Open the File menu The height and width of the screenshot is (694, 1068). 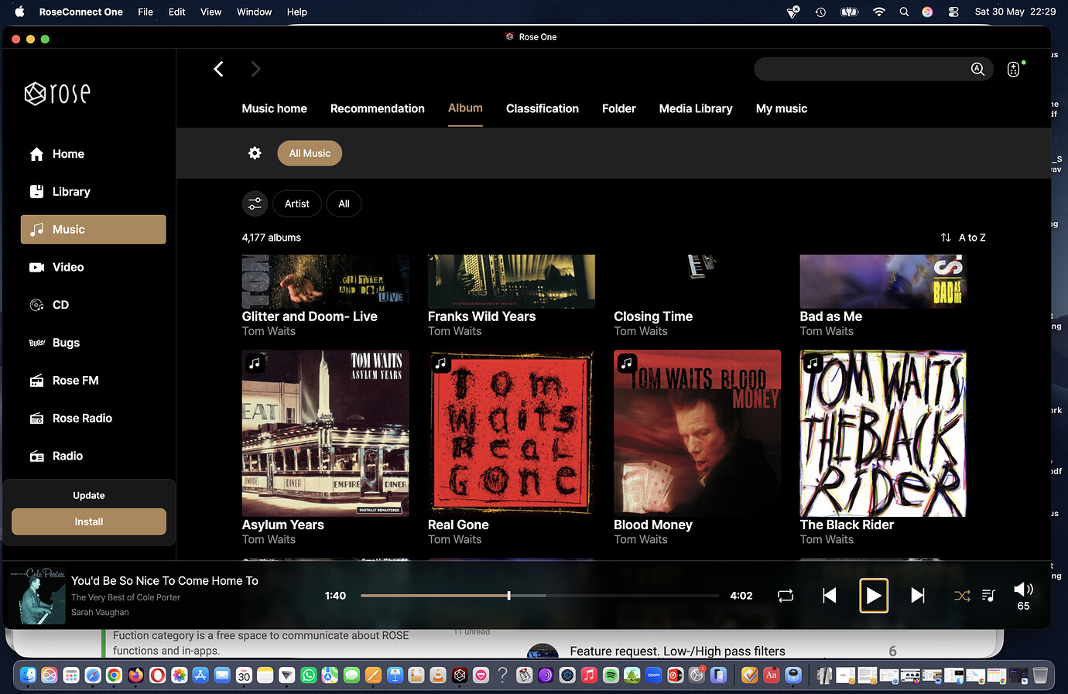point(145,12)
